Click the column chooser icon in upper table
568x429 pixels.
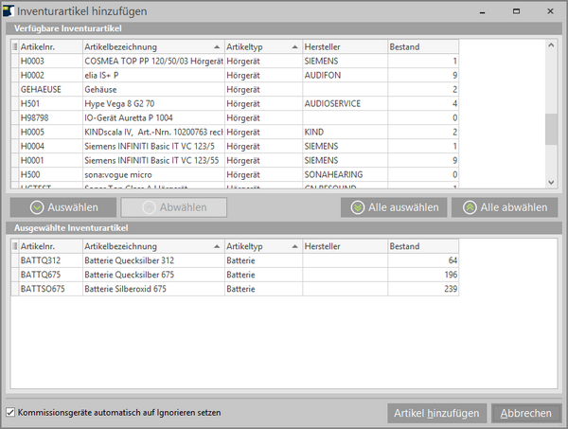(13, 46)
